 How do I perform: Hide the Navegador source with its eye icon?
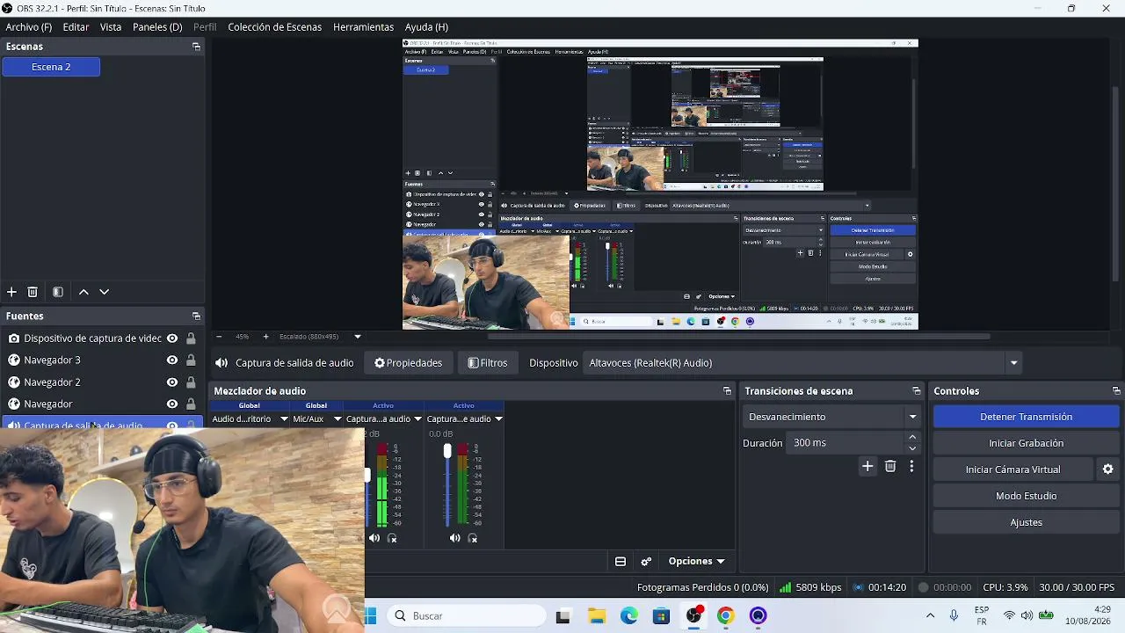172,404
